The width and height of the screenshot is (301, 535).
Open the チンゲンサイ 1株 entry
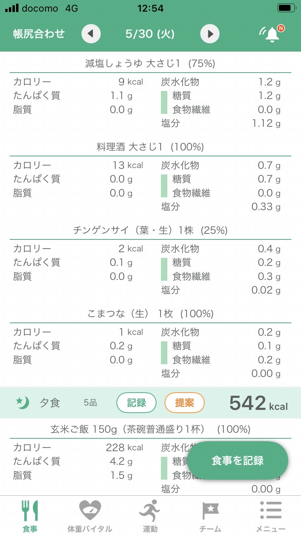point(150,230)
